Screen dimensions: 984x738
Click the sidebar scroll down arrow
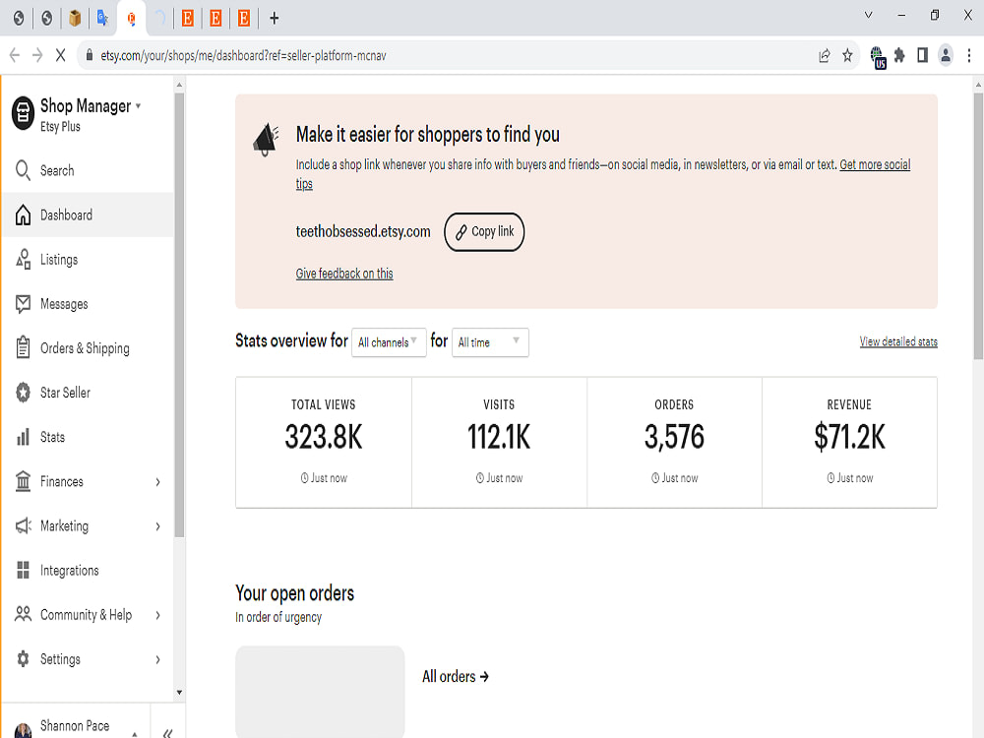pyautogui.click(x=179, y=693)
